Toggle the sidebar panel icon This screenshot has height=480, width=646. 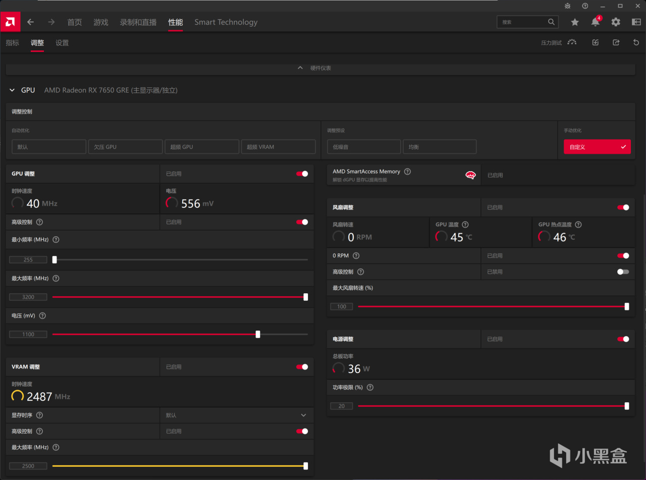(636, 22)
